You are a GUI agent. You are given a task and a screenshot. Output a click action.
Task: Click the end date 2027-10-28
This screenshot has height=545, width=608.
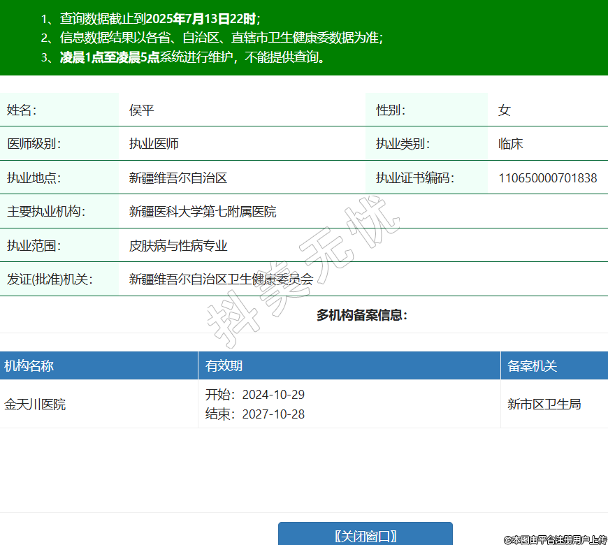(x=273, y=414)
